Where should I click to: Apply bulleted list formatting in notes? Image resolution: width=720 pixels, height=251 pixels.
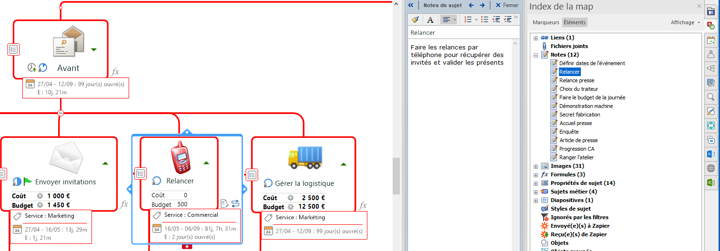click(485, 19)
